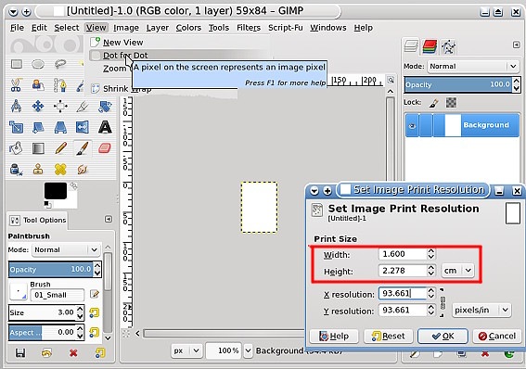This screenshot has height=369, width=526.
Task: Click the Help button in resolution dialog
Action: (x=334, y=336)
